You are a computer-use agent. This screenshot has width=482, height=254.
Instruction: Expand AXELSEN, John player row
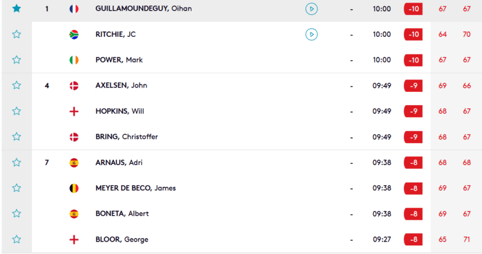pos(257,85)
